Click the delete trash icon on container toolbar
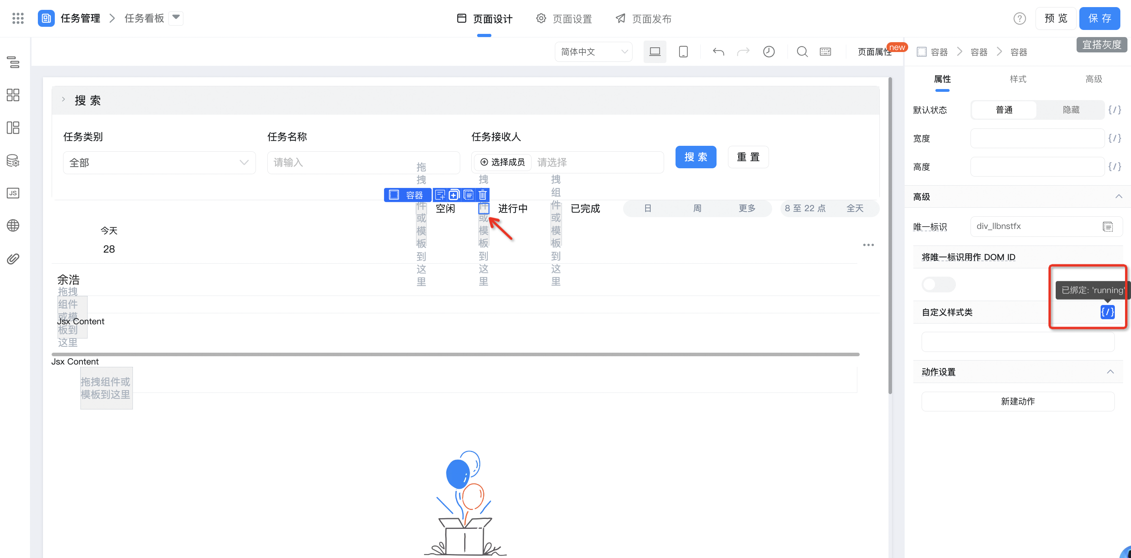The height and width of the screenshot is (558, 1131). click(483, 195)
